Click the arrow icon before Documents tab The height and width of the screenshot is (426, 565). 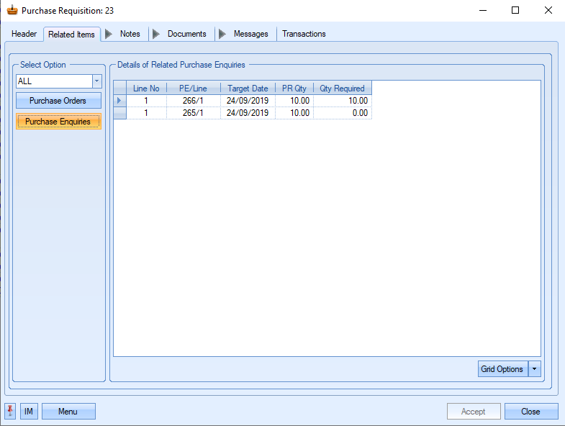[156, 34]
